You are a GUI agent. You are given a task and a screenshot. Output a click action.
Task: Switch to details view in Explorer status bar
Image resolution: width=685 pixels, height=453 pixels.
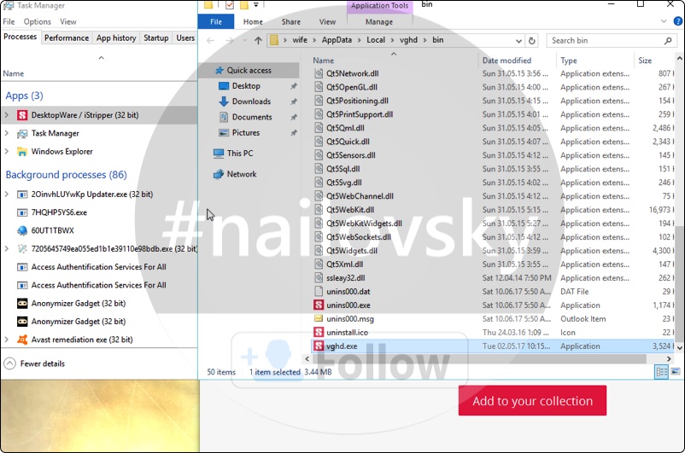(x=662, y=372)
